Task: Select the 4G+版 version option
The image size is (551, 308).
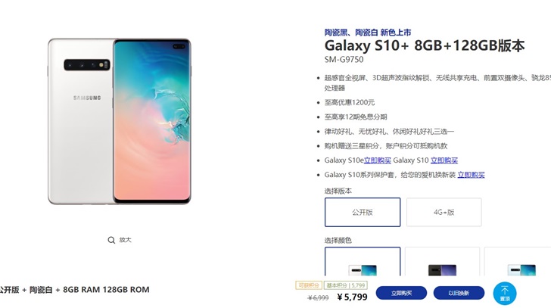Action: (444, 212)
